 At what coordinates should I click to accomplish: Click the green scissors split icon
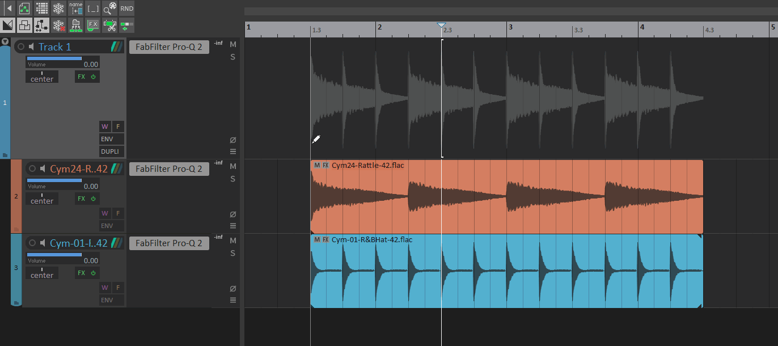(110, 25)
